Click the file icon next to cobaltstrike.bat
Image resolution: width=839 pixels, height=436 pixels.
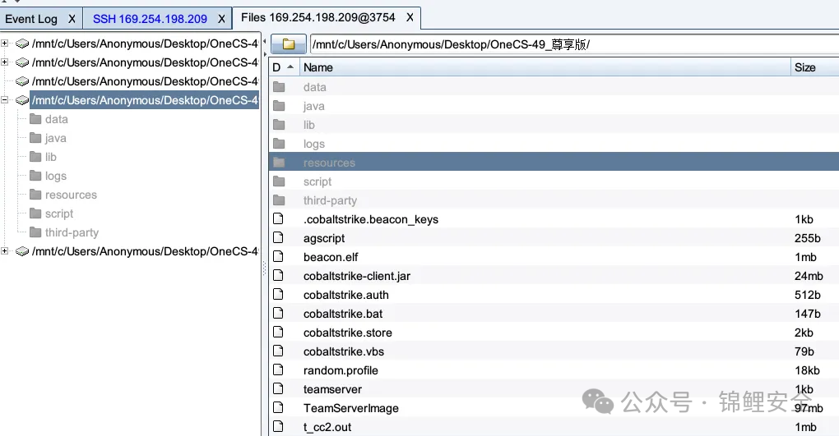click(278, 313)
